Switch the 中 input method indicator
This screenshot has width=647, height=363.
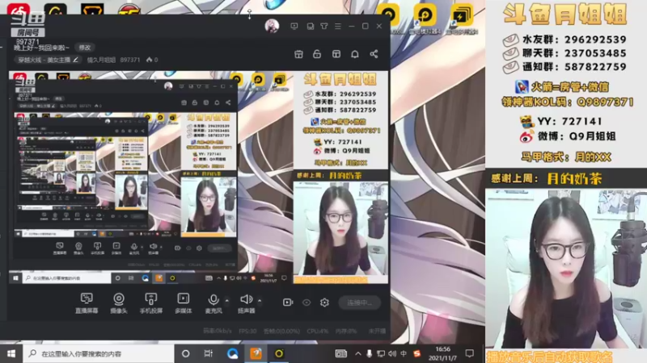click(404, 353)
